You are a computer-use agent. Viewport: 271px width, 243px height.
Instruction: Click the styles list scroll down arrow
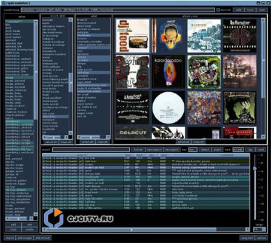click(x=36, y=214)
